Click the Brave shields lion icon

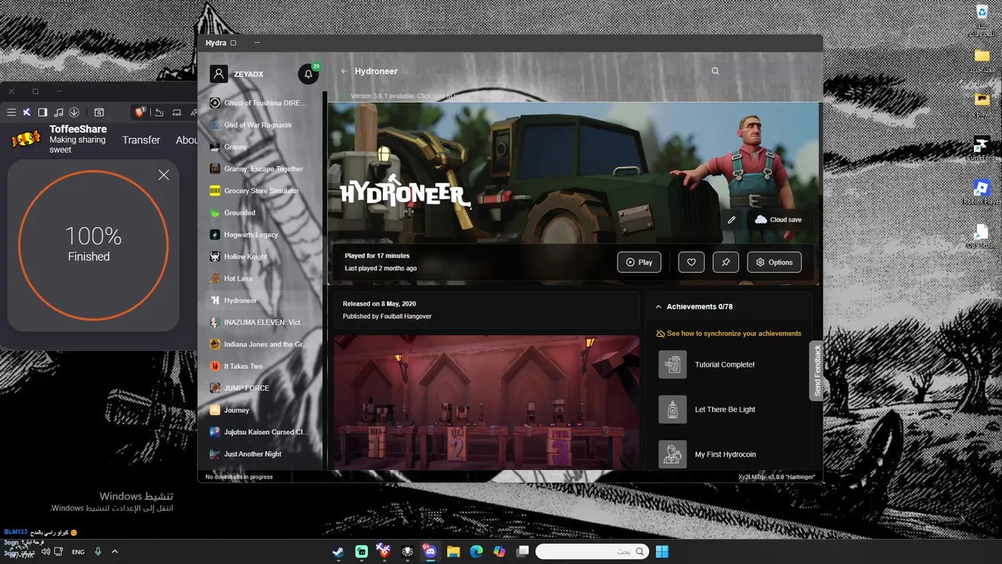coord(140,113)
